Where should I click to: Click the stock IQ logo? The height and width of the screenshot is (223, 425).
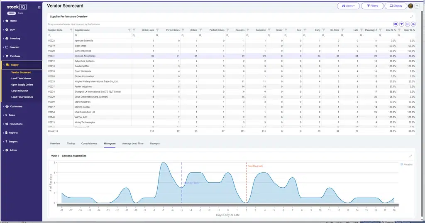point(17,7)
